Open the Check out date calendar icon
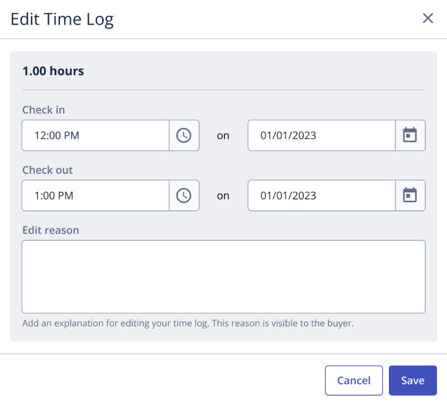447x407 pixels. tap(410, 196)
